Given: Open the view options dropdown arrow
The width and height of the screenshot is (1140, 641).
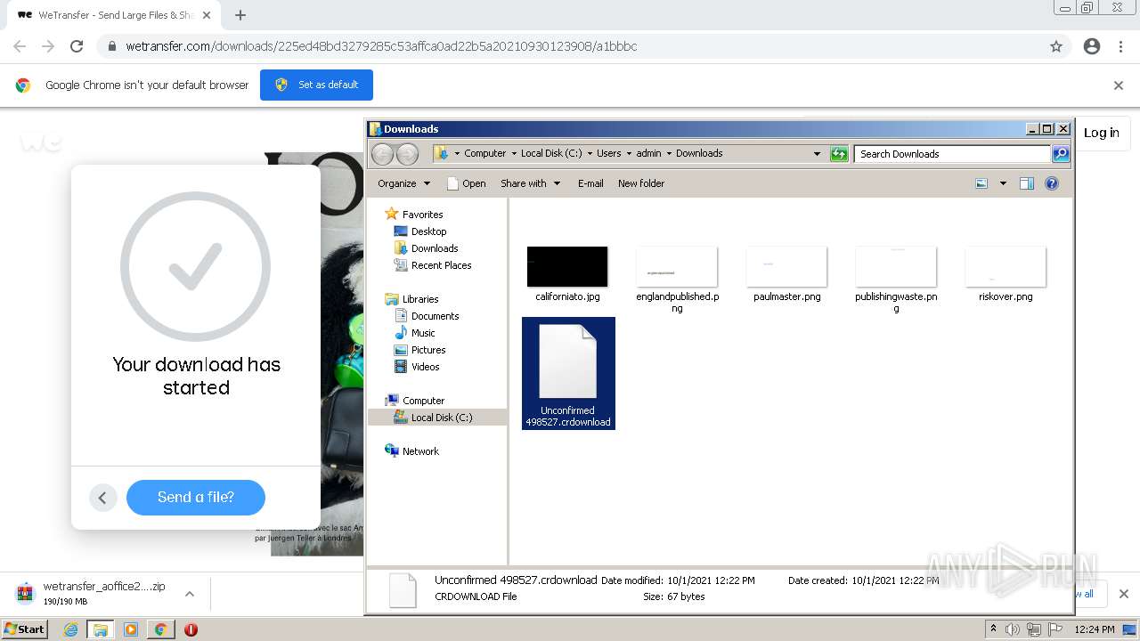Looking at the screenshot, I should click(1003, 183).
